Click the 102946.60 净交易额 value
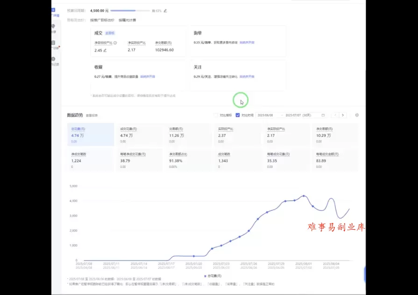Screen dimensions: 418x295 point(164,50)
